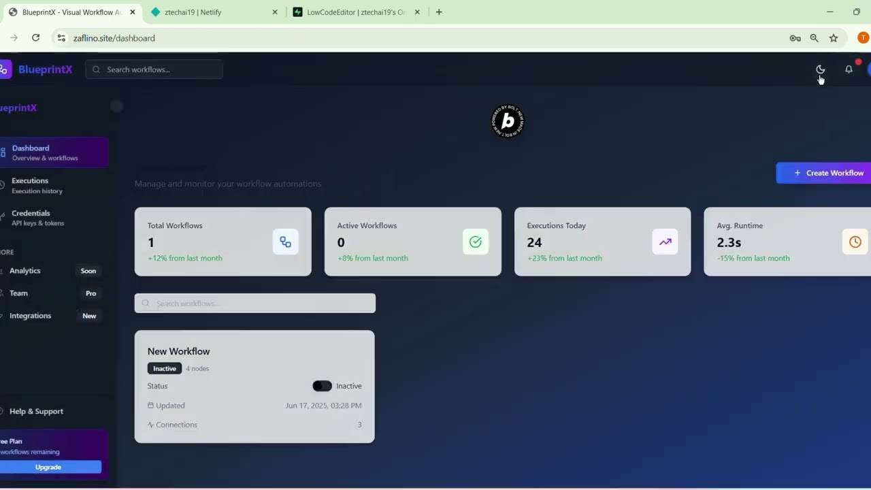Click the magnifier icon in header search

point(96,69)
